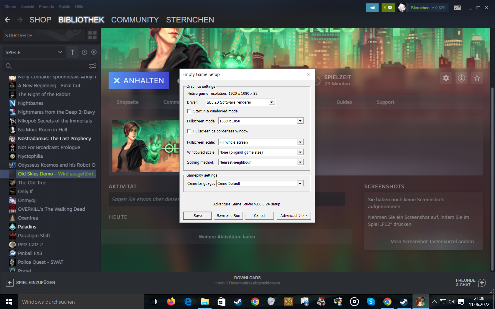Enable Start in a windowed mode
The height and width of the screenshot is (309, 495).
click(x=189, y=111)
